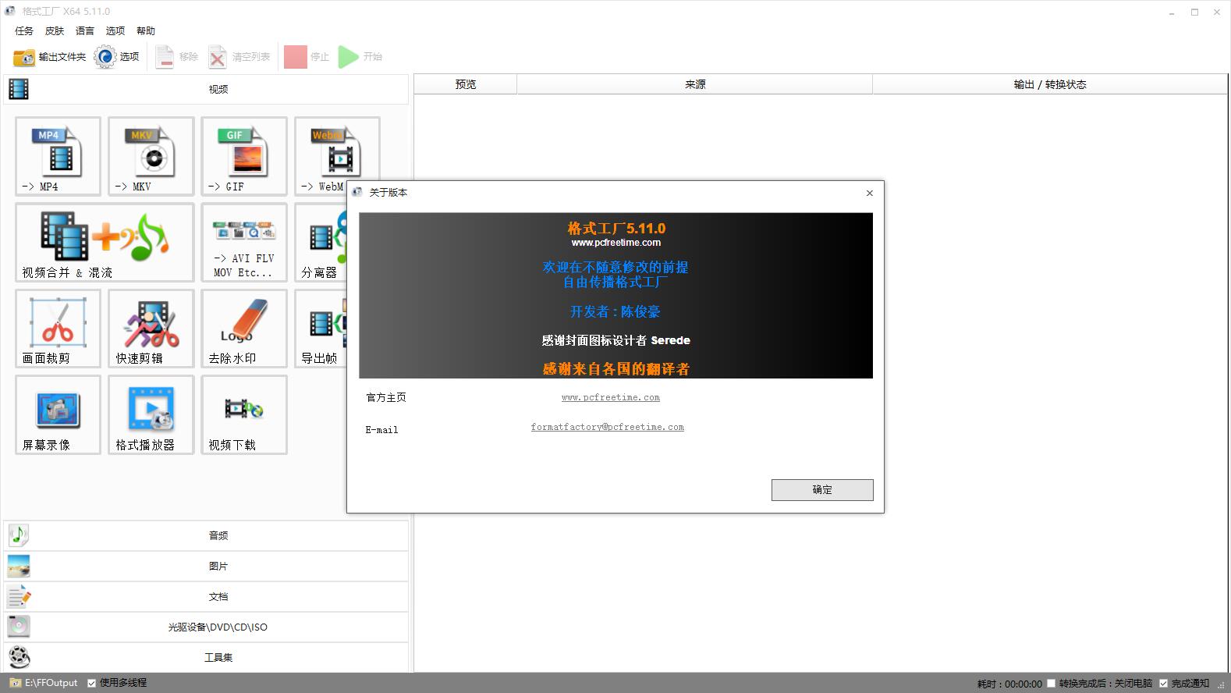1231x693 pixels.
Task: Click the green 开始 start button
Action: pos(360,57)
